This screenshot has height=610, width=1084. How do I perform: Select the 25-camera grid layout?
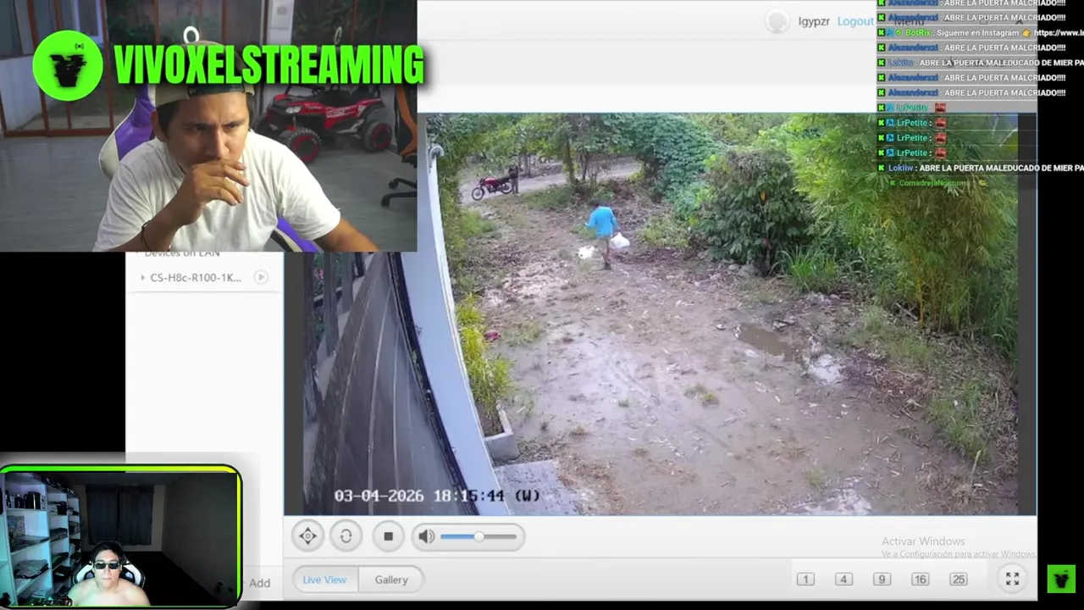tap(959, 579)
